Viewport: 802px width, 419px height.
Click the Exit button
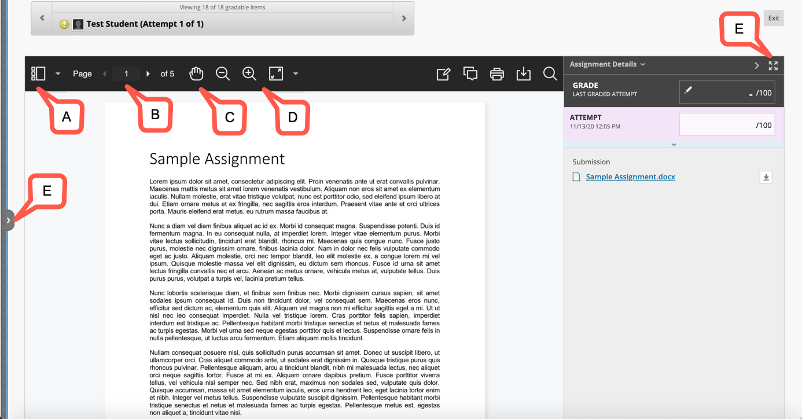point(774,18)
